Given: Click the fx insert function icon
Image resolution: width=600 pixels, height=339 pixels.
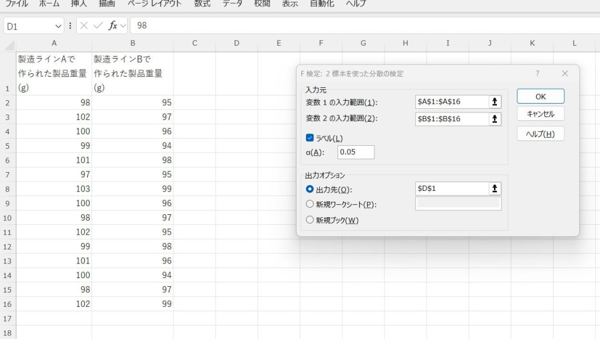Looking at the screenshot, I should pos(113,26).
